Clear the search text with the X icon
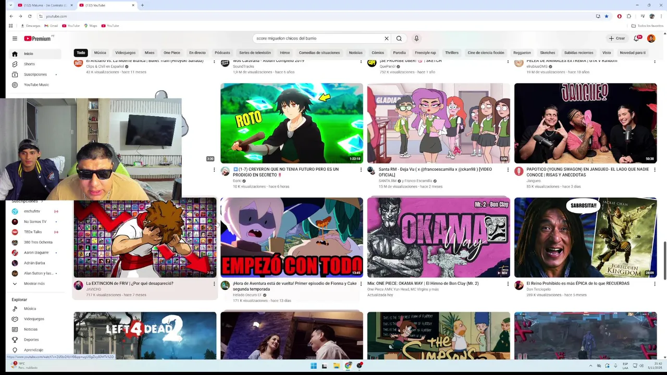The width and height of the screenshot is (667, 375). tap(387, 39)
